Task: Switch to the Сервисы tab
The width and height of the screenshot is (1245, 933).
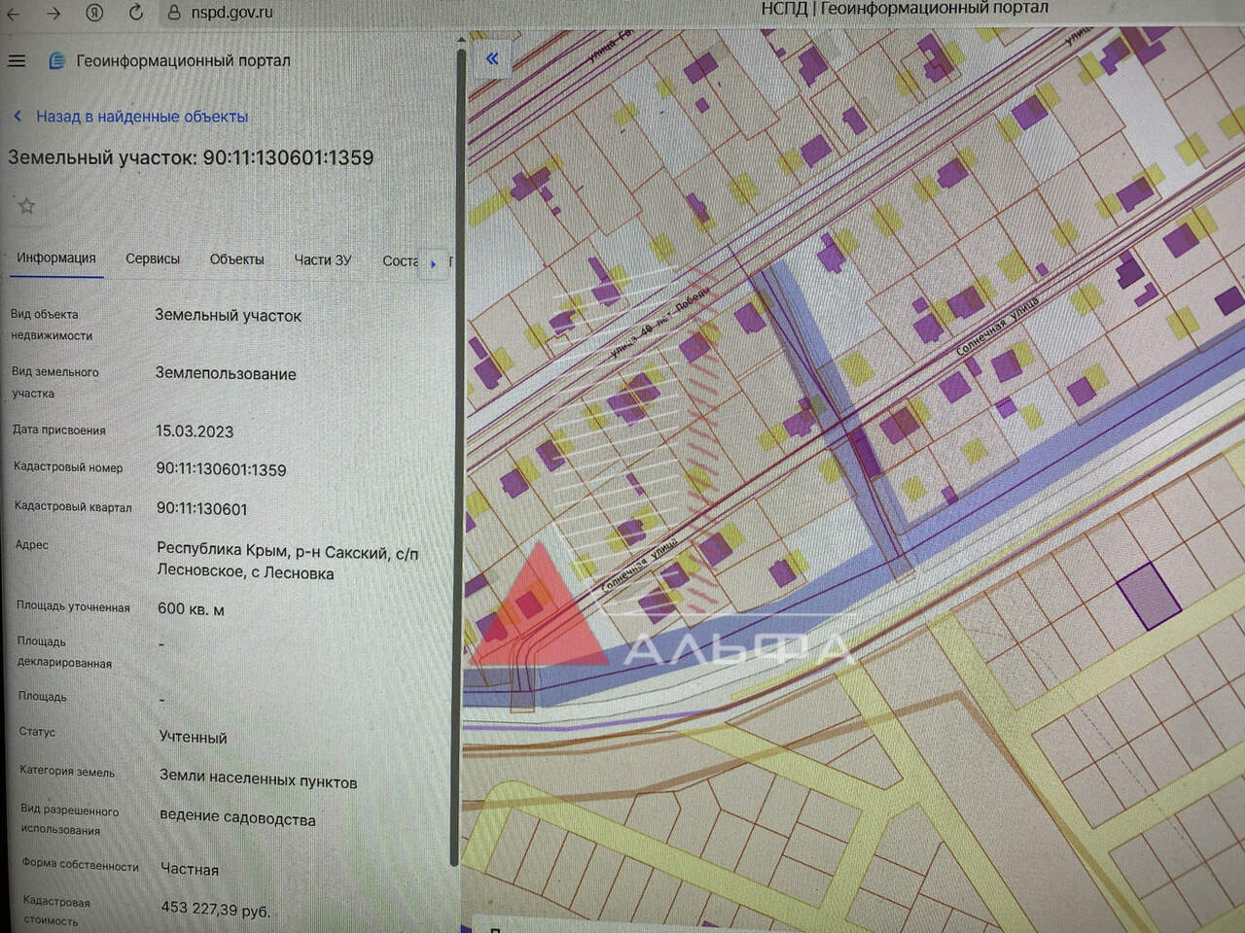Action: coord(153,259)
